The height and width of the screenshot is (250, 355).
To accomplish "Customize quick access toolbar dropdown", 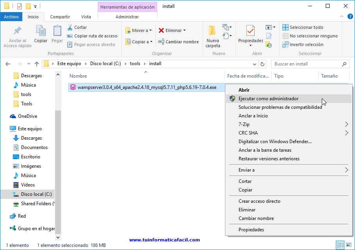I will (35, 7).
